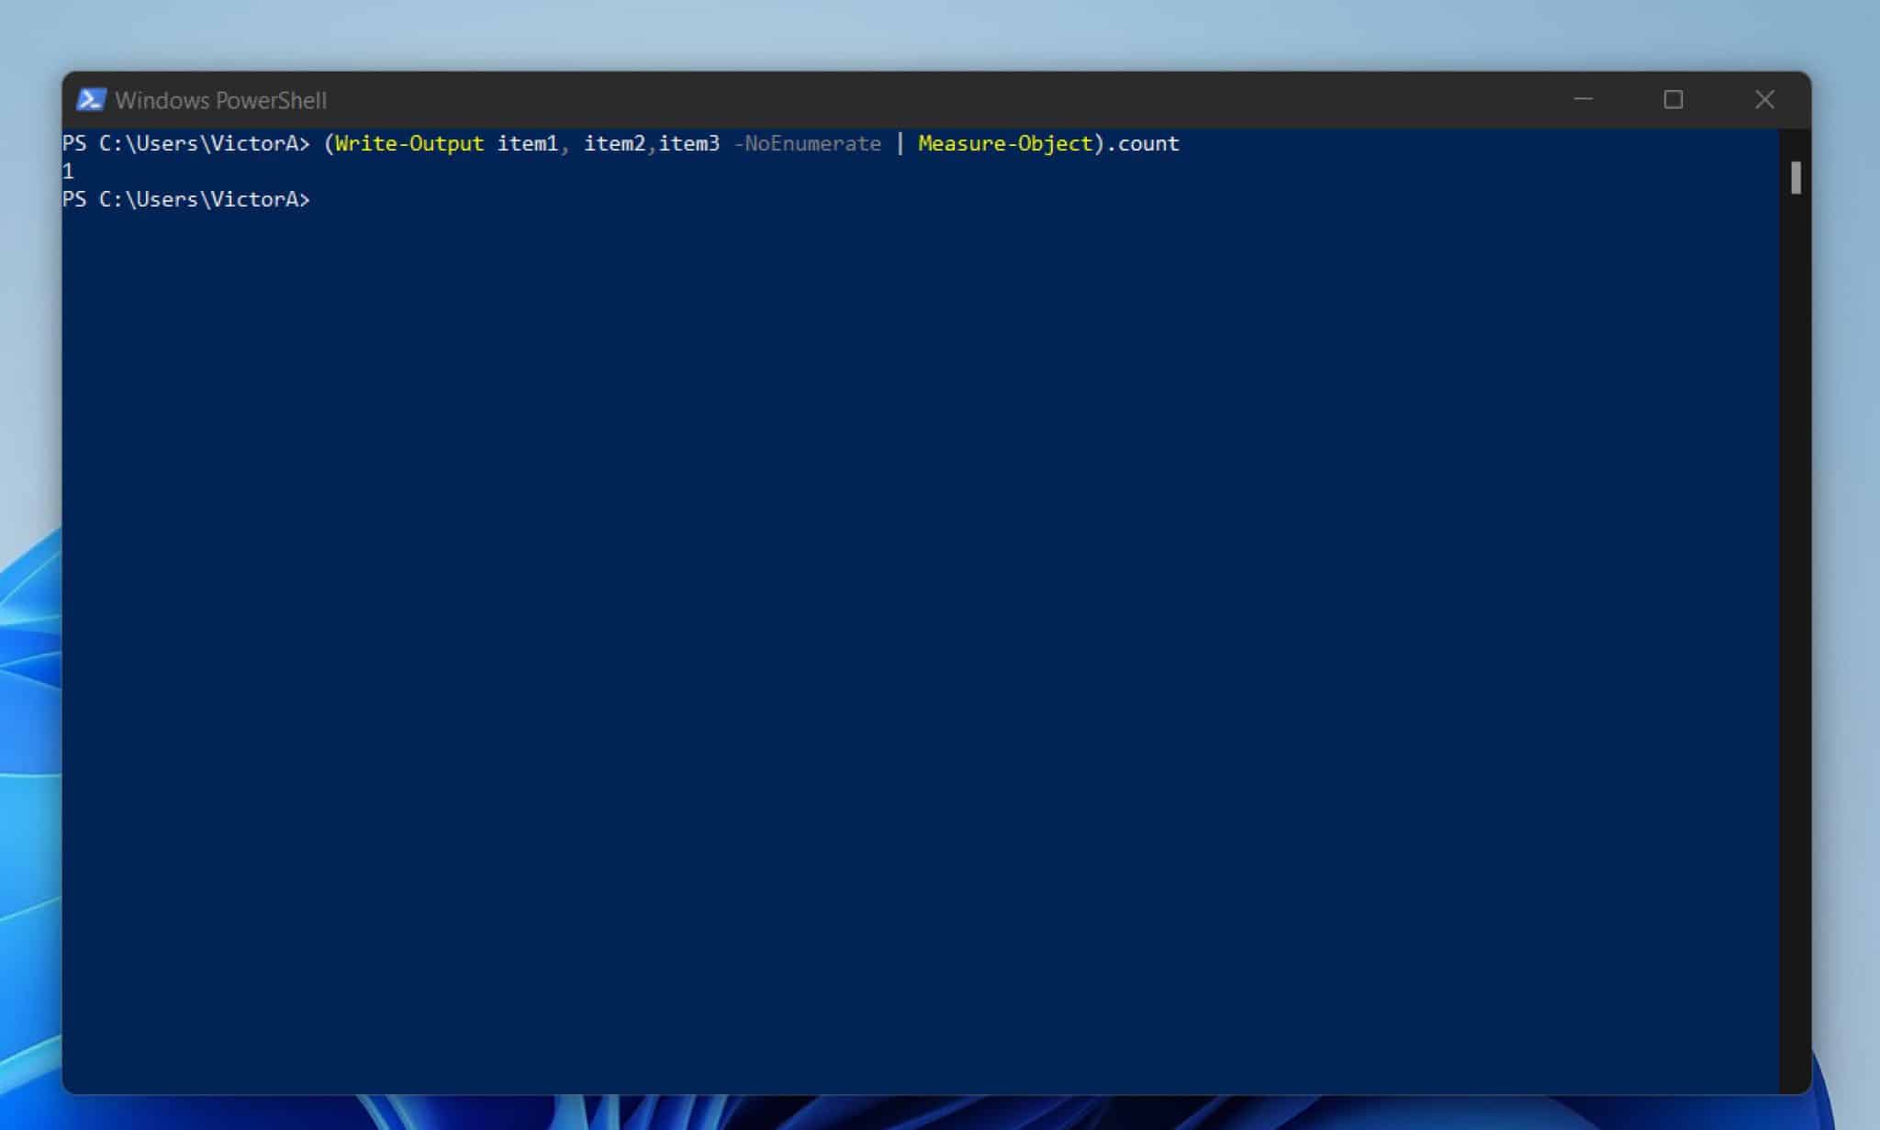Click the first PS C:\Users\VictorA> prompt
This screenshot has height=1130, width=1880.
[185, 144]
